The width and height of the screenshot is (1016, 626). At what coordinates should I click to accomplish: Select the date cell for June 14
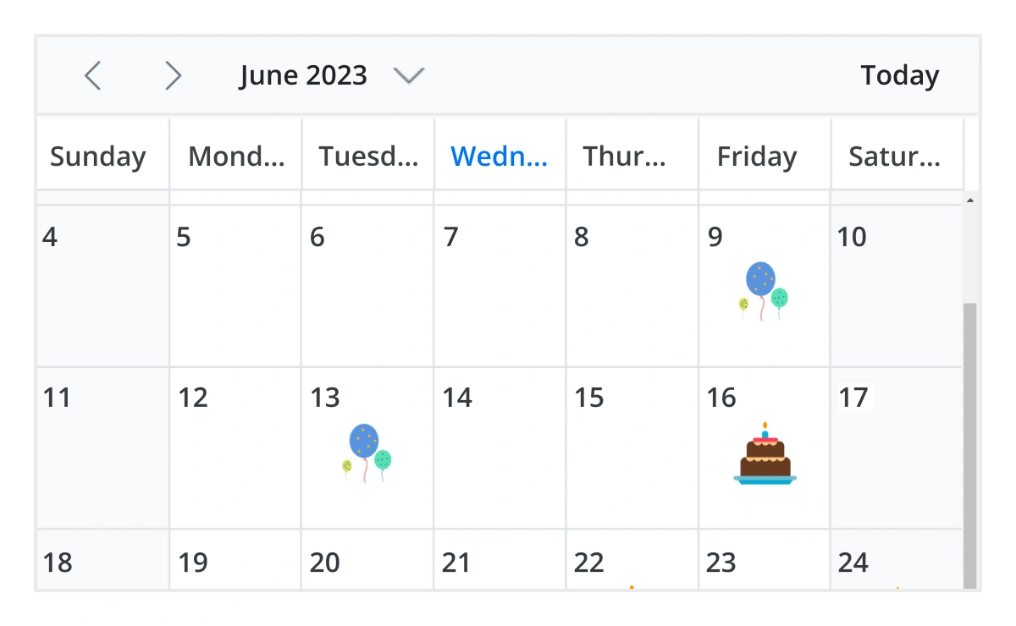click(500, 448)
